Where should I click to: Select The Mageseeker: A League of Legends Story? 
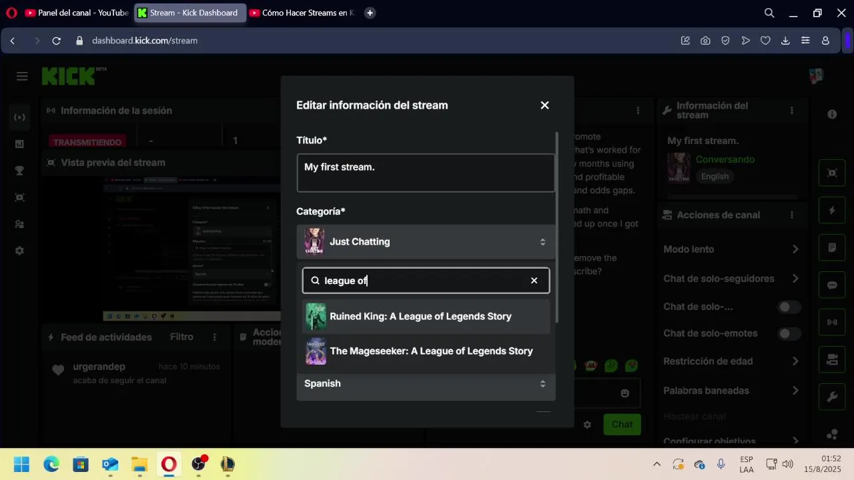pyautogui.click(x=426, y=351)
